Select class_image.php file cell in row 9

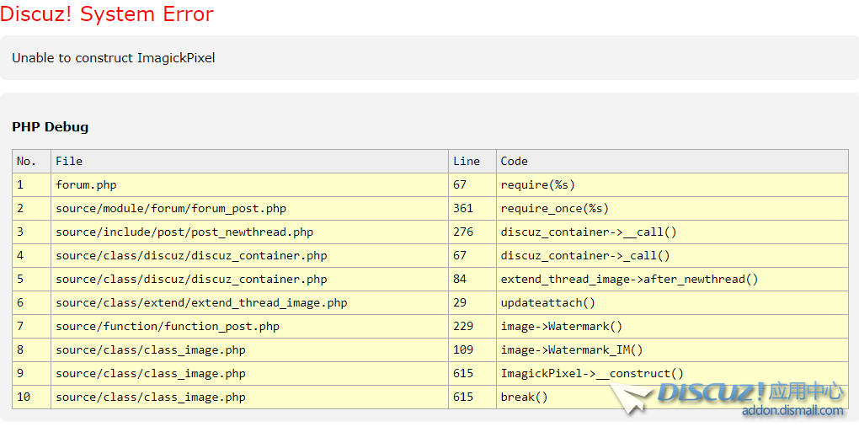(x=250, y=373)
